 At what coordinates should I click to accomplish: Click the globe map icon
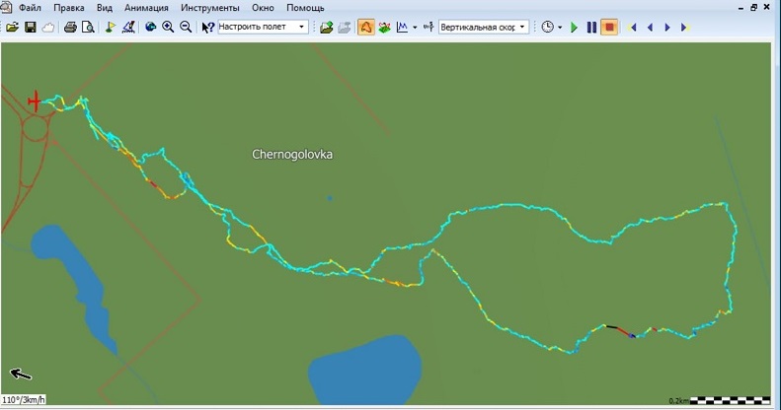click(150, 28)
